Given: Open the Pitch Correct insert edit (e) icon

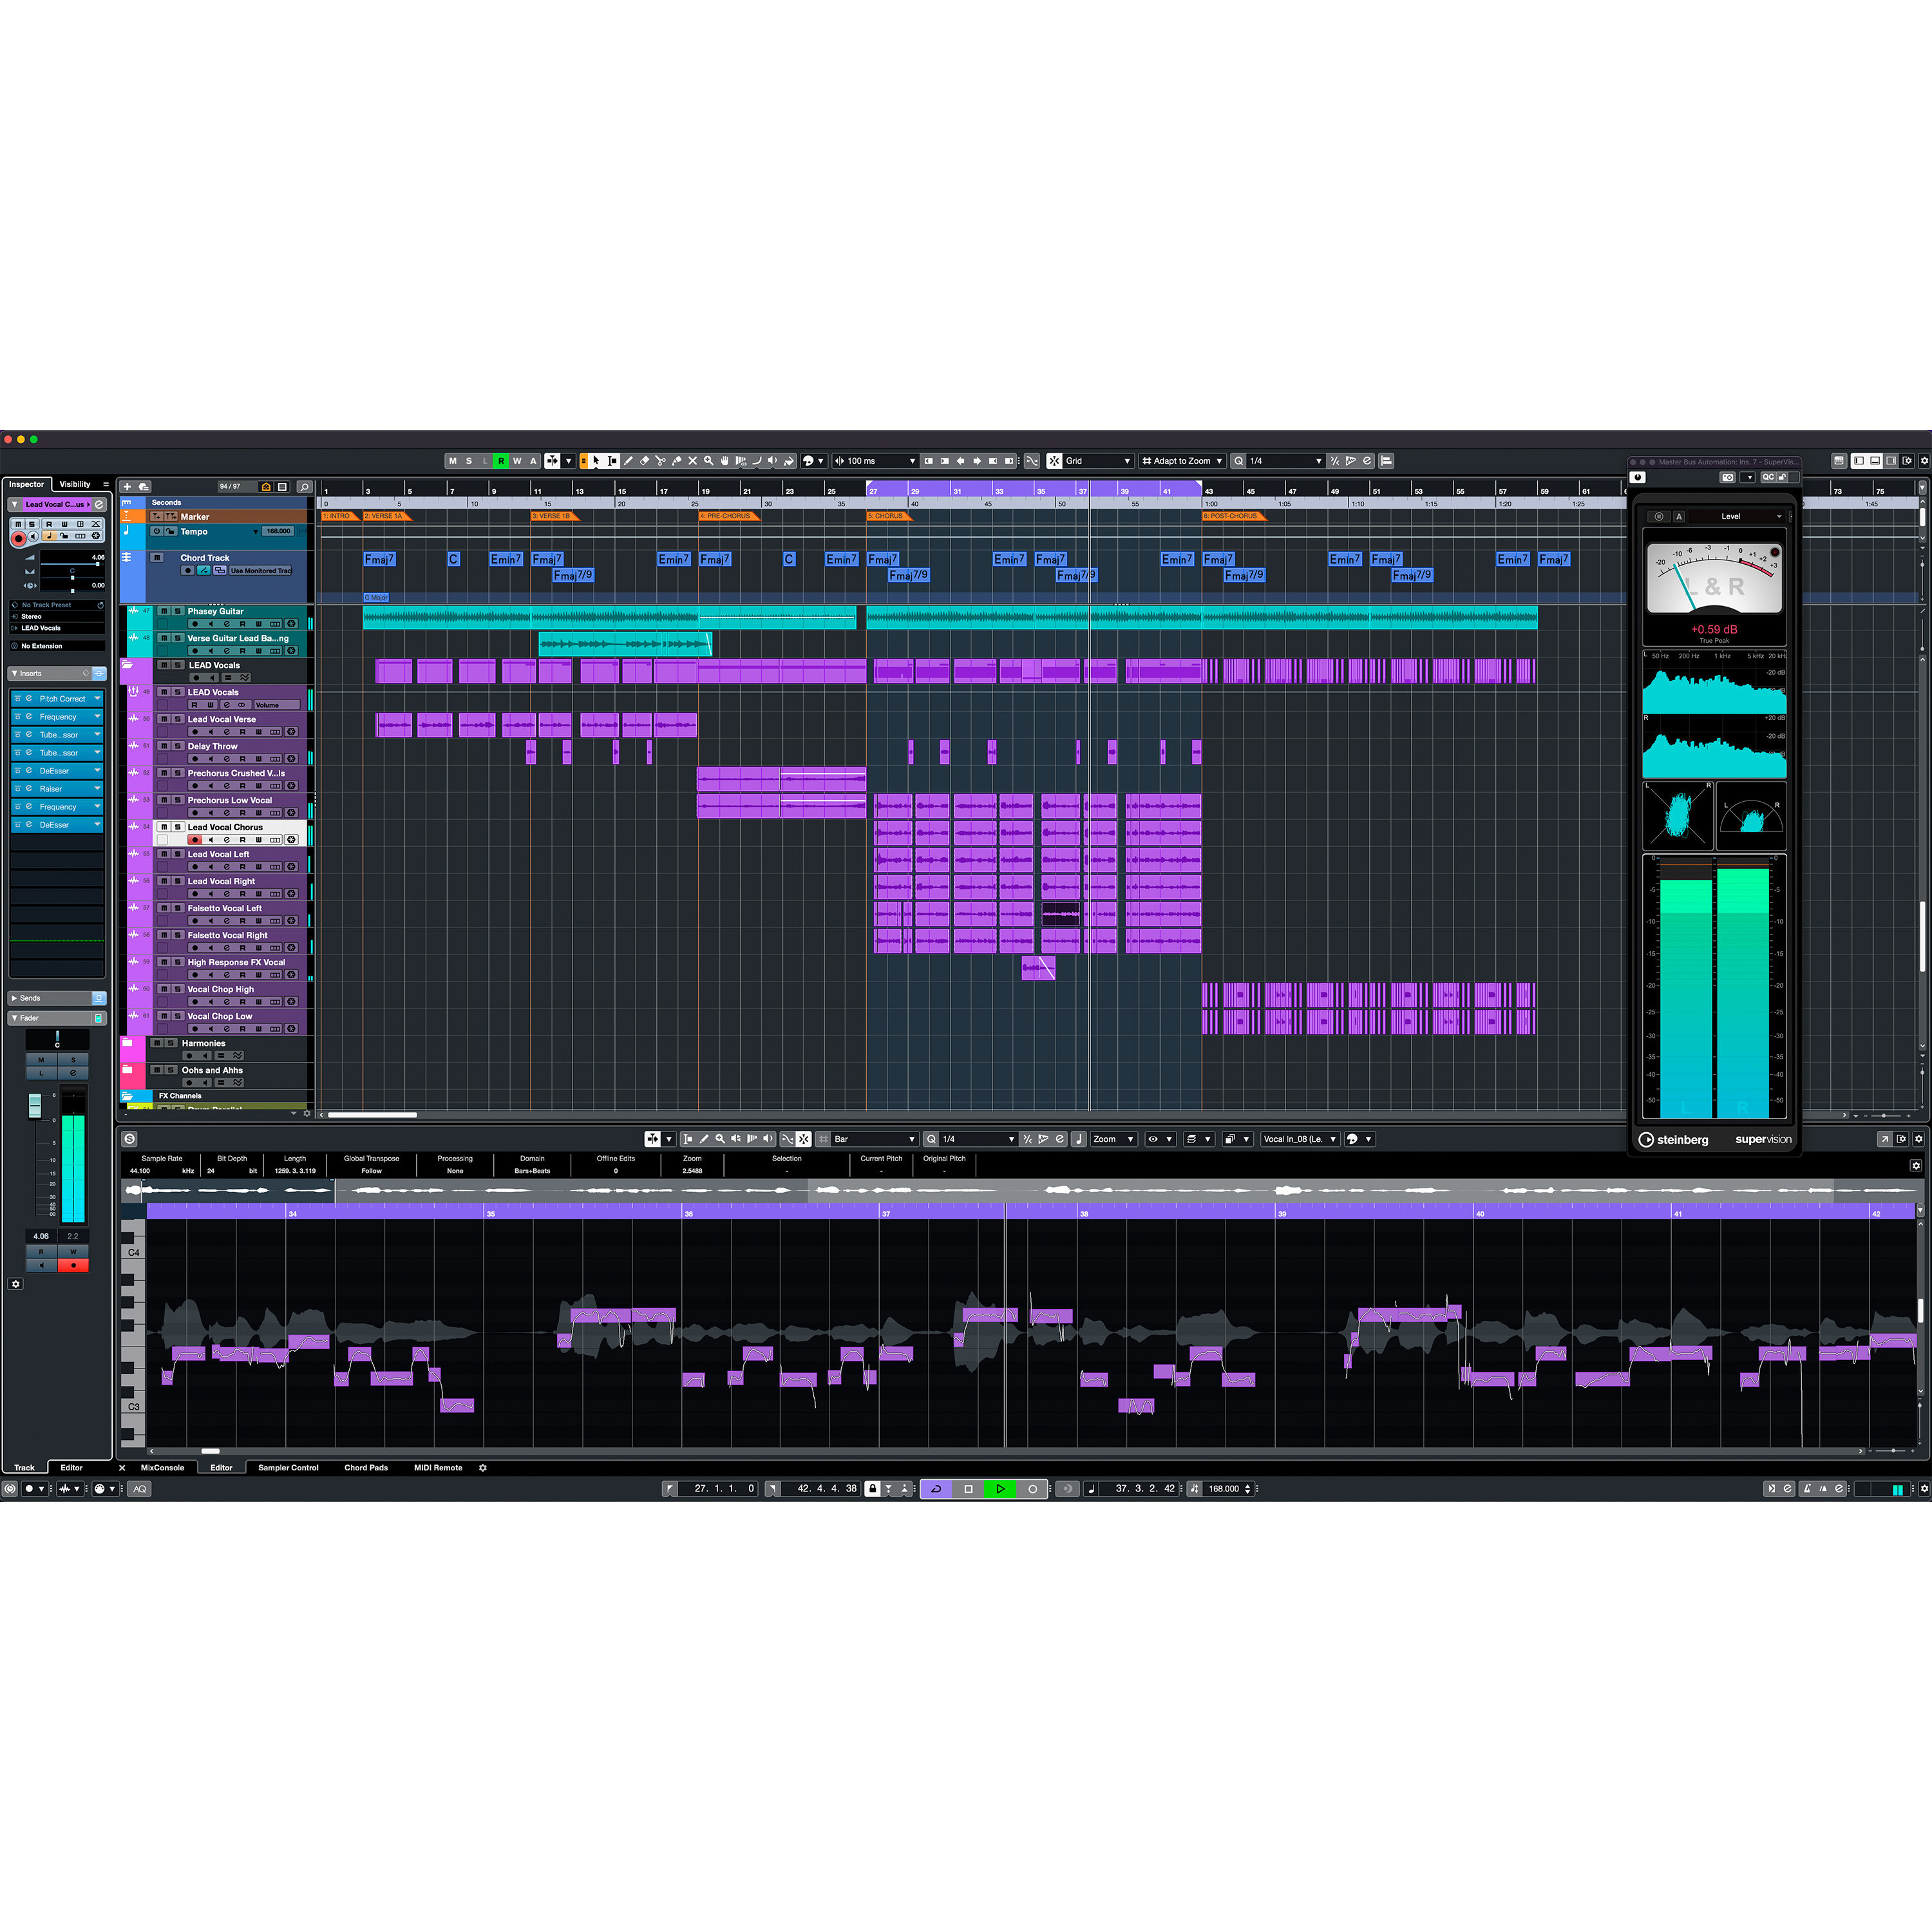Looking at the screenshot, I should 29,699.
